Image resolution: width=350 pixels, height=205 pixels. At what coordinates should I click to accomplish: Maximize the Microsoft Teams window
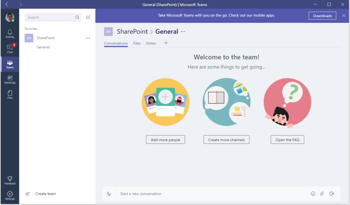[x=329, y=4]
